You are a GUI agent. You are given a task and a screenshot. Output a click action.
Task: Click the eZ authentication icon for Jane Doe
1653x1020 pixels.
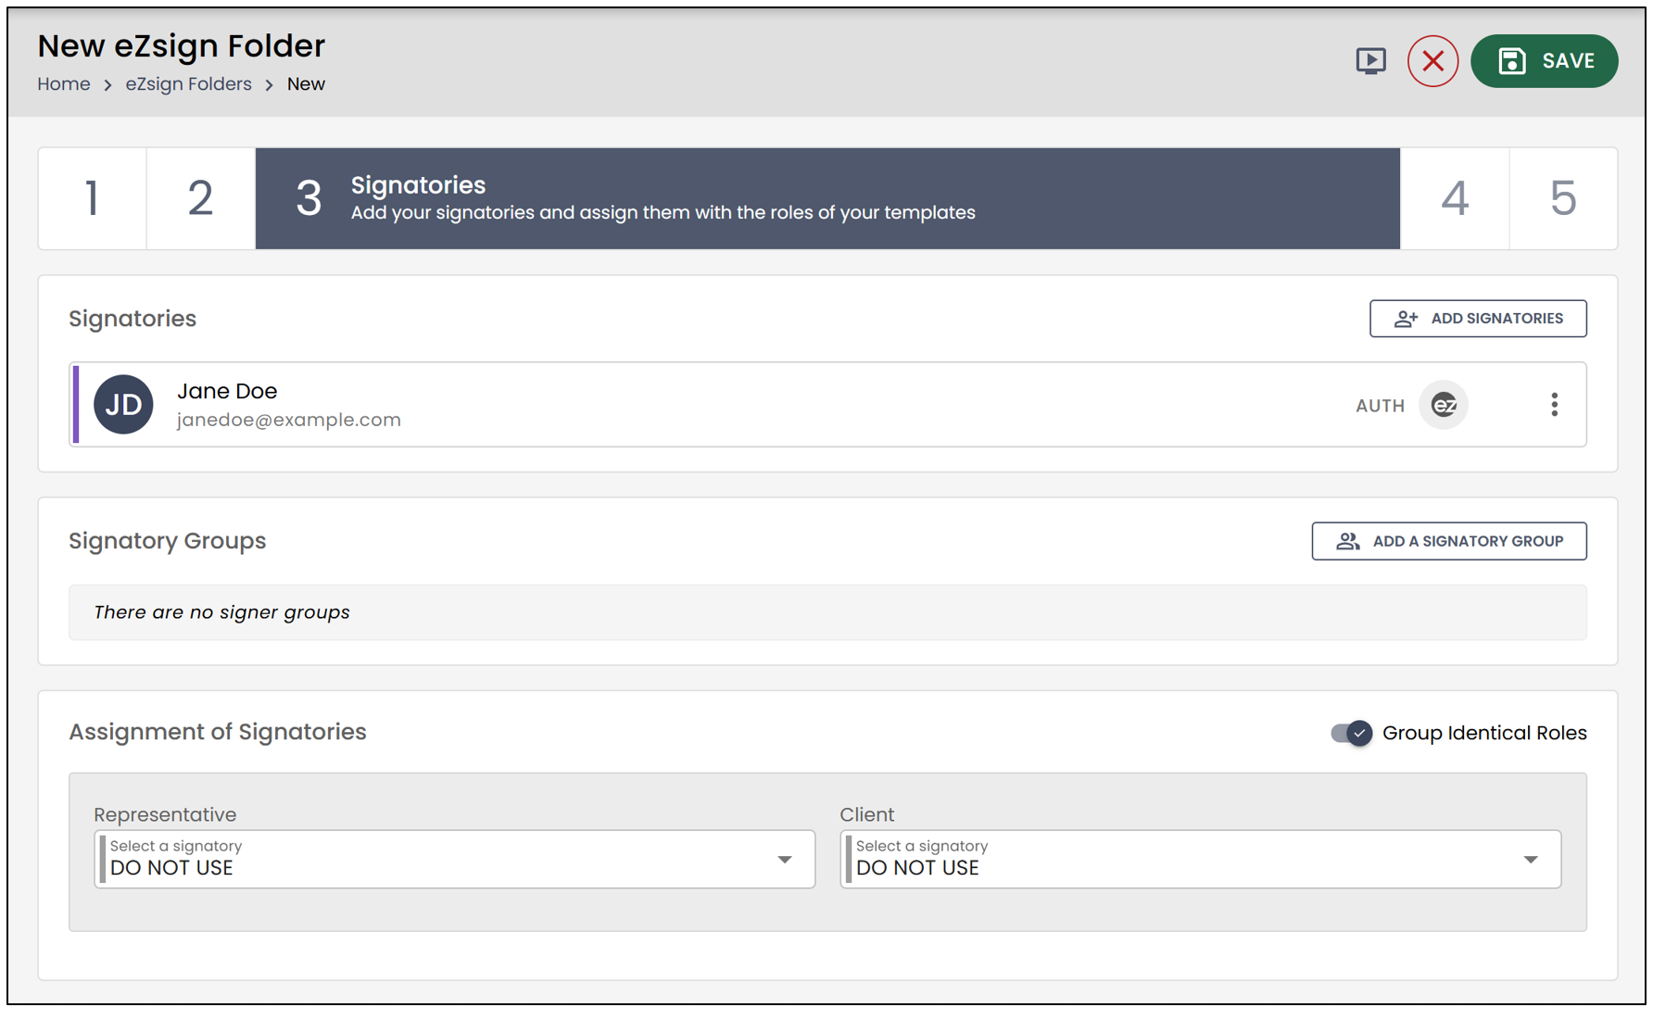tap(1444, 405)
